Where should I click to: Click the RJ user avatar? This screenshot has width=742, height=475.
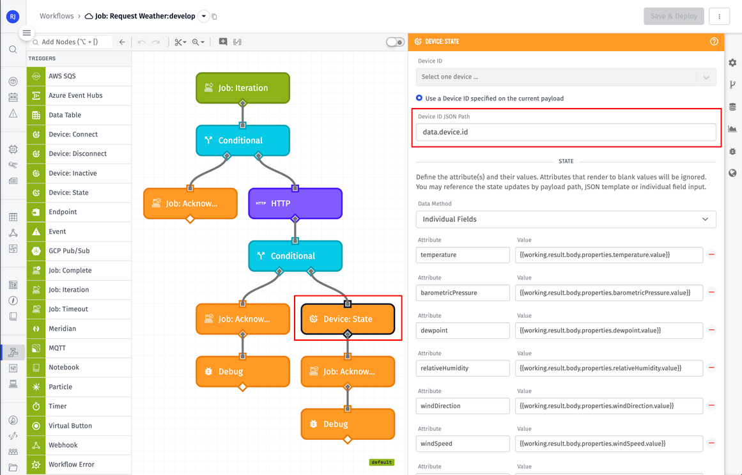click(x=13, y=17)
